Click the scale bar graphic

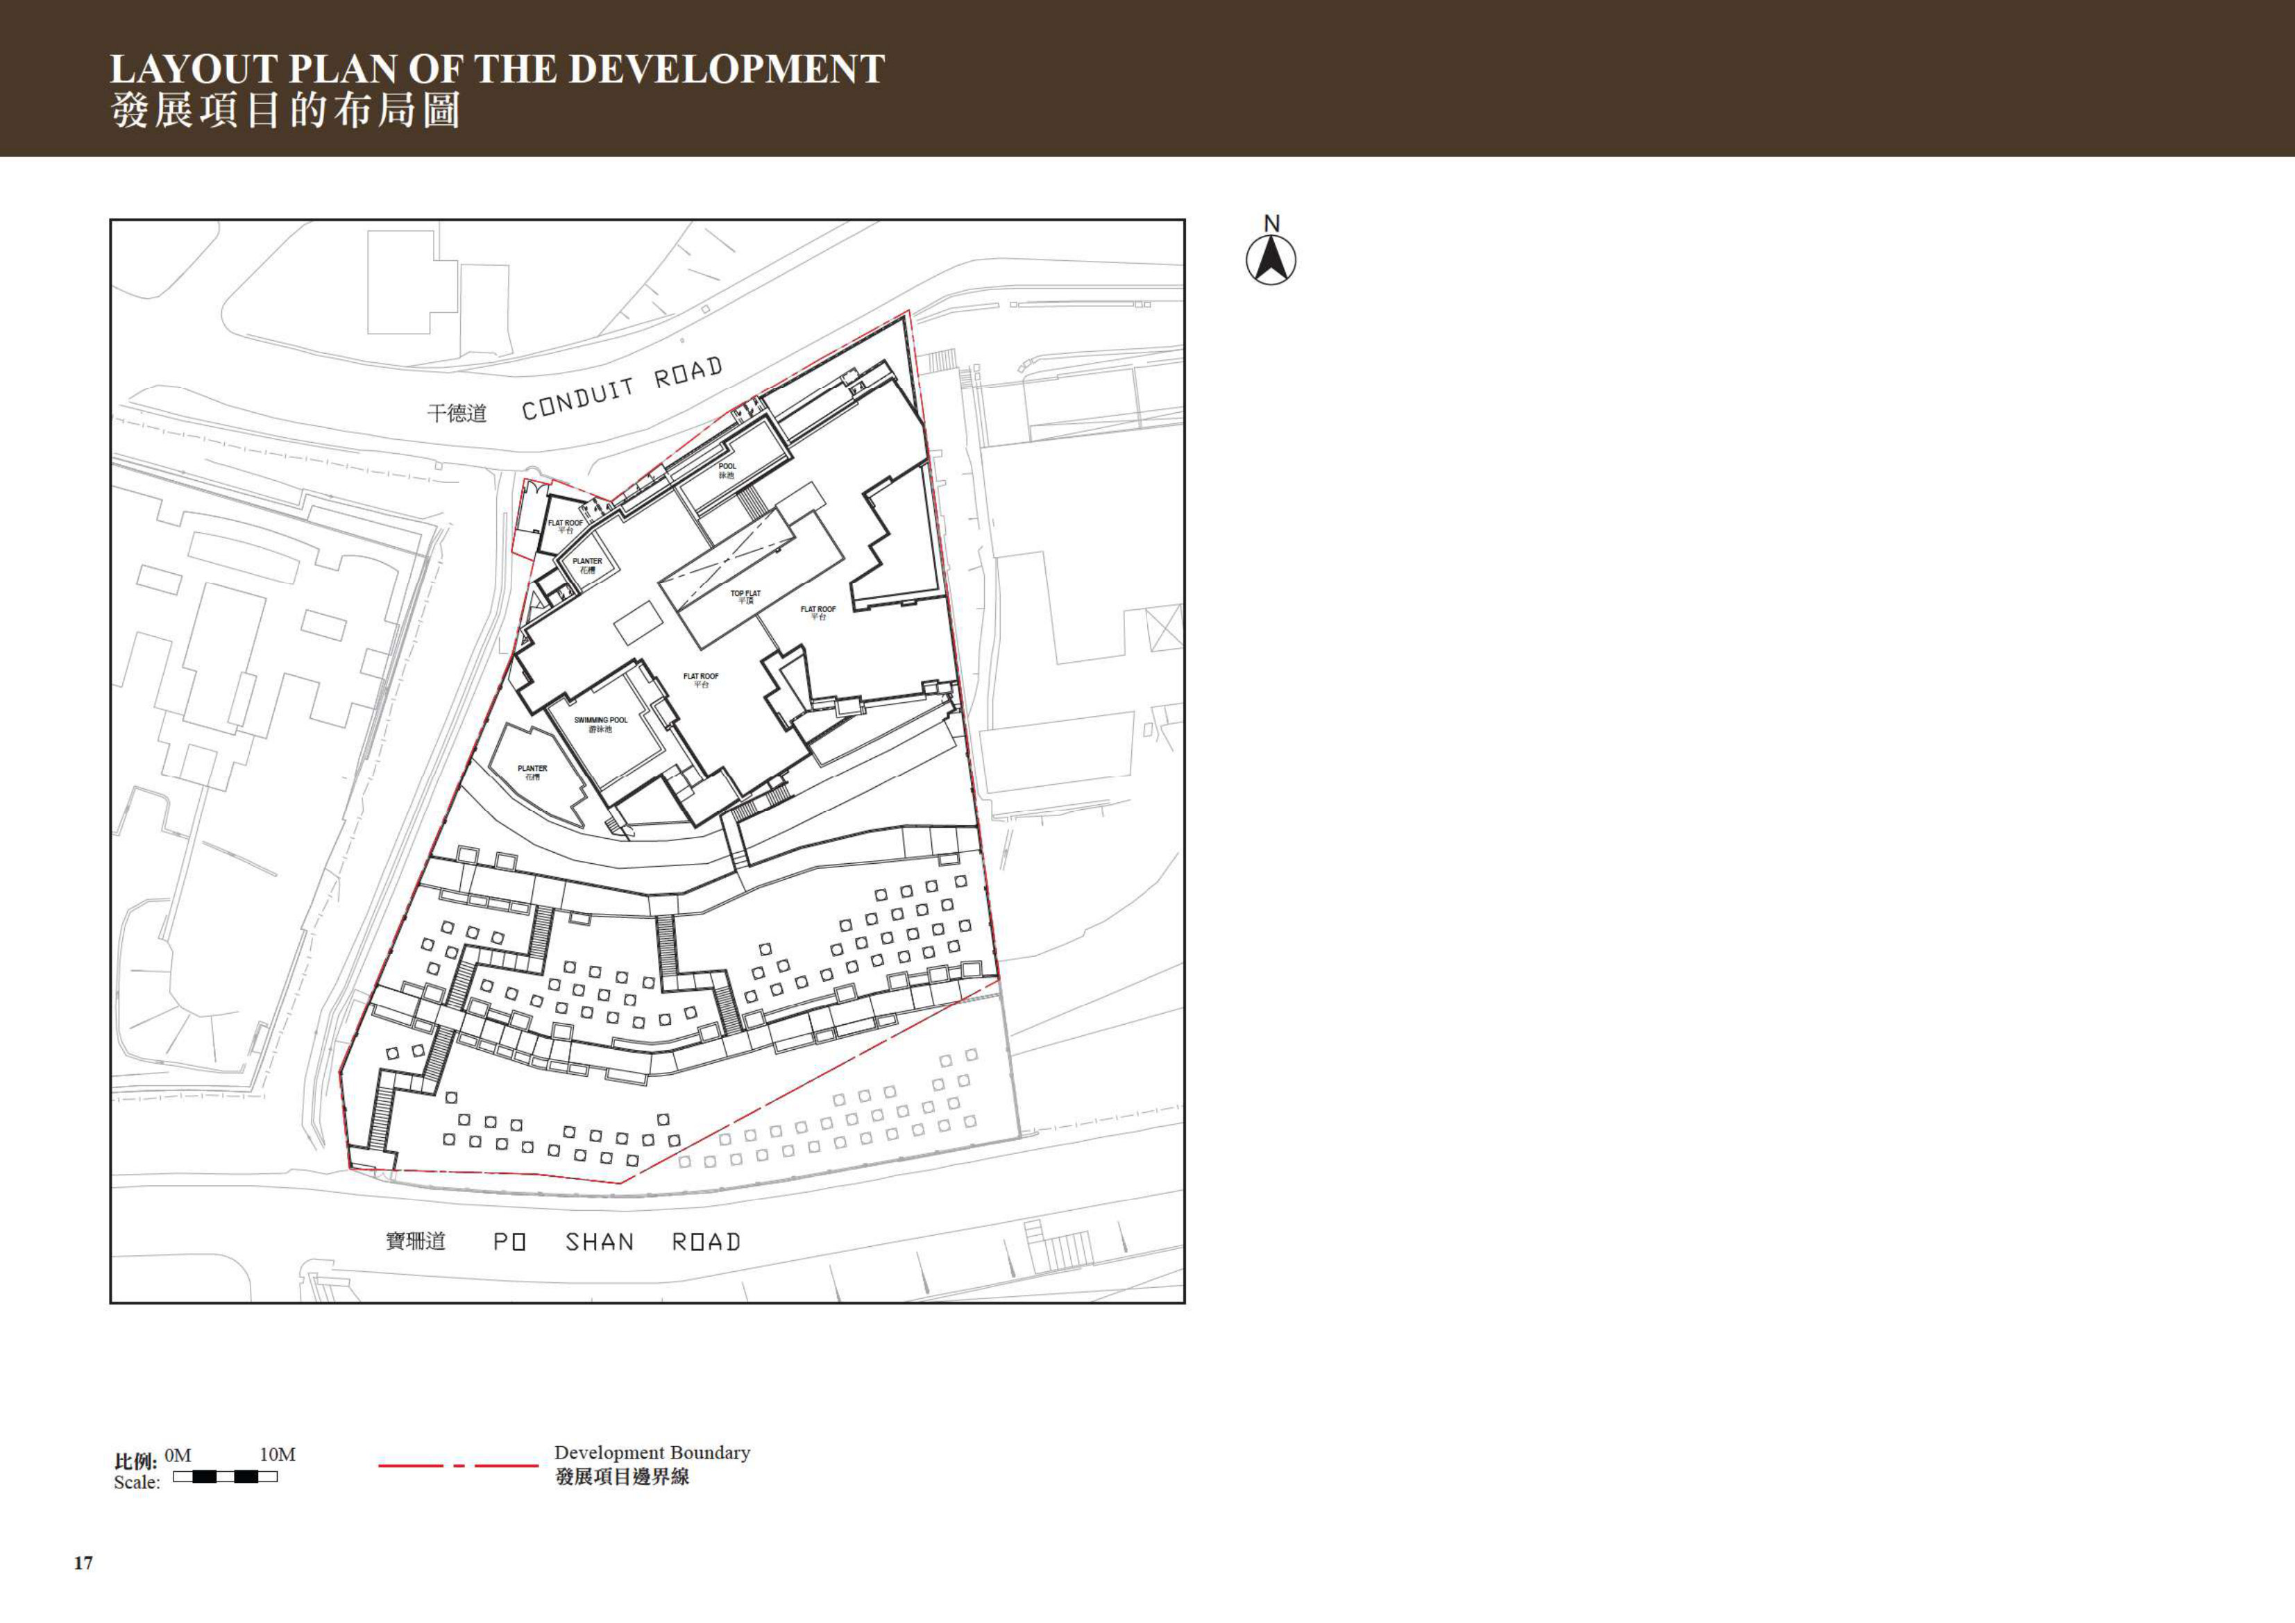[225, 1477]
